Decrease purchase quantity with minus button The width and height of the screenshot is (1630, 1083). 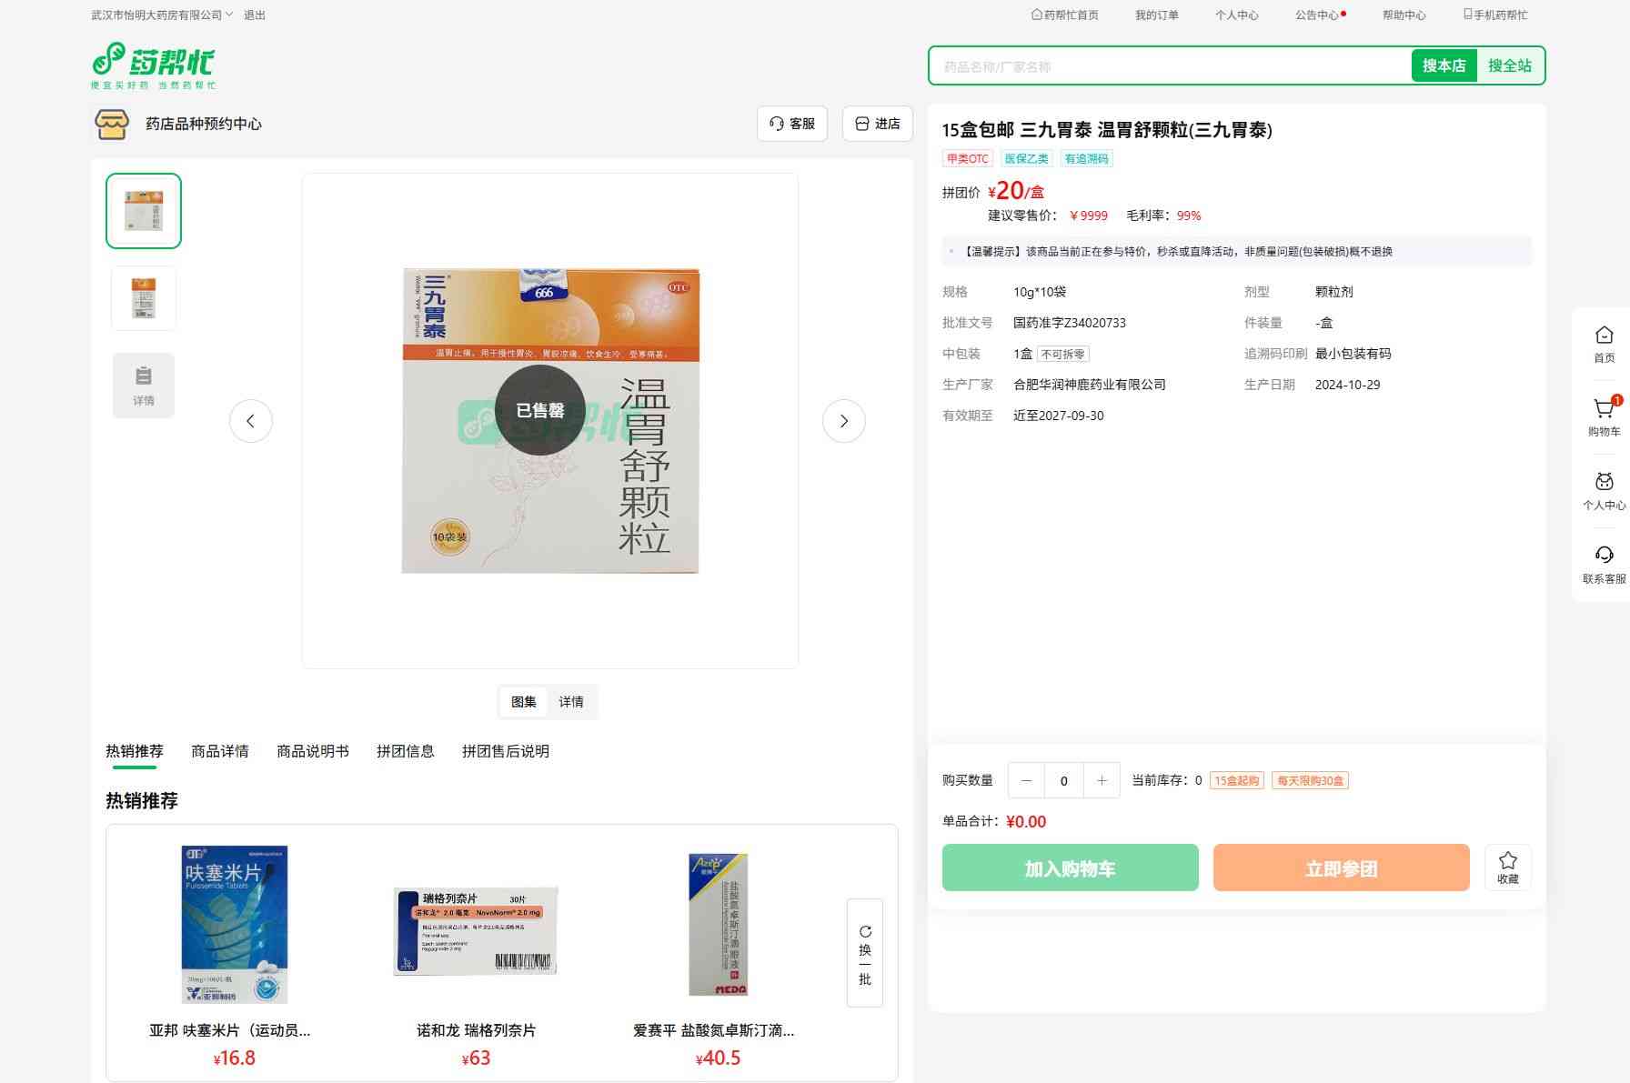[x=1026, y=781]
